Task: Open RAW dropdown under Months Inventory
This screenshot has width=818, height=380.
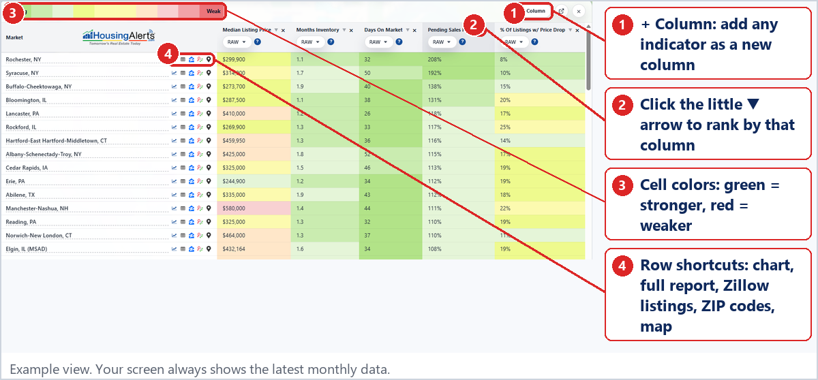Action: coord(310,42)
